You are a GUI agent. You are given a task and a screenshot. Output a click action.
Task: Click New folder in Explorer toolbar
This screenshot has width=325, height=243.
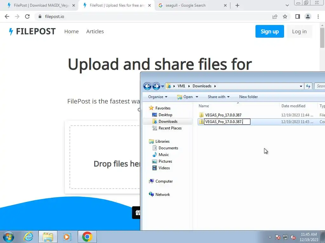[x=249, y=97]
